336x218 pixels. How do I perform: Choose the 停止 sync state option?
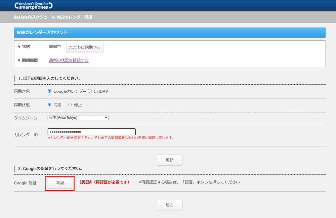tap(70, 105)
